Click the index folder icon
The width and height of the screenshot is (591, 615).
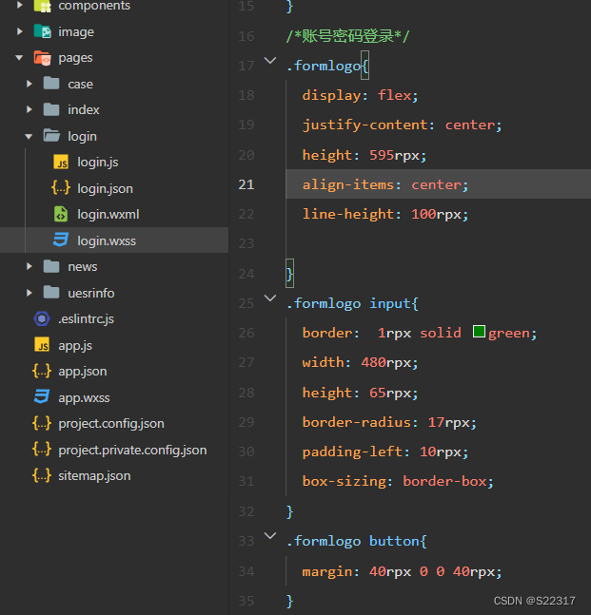51,109
